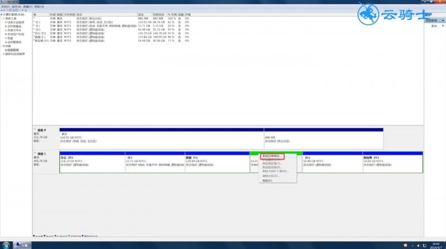Select the (C:) row in volume list

click(111, 22)
